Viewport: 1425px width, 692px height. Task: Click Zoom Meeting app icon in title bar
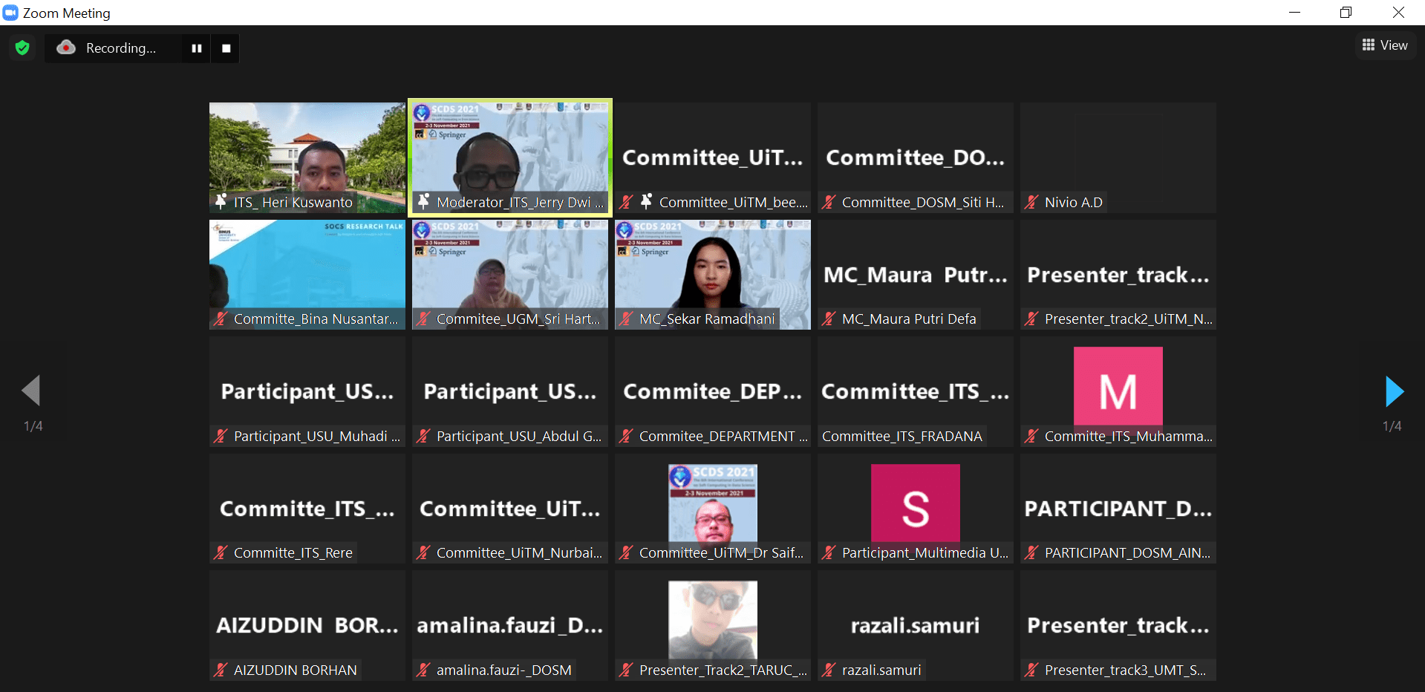pos(10,13)
